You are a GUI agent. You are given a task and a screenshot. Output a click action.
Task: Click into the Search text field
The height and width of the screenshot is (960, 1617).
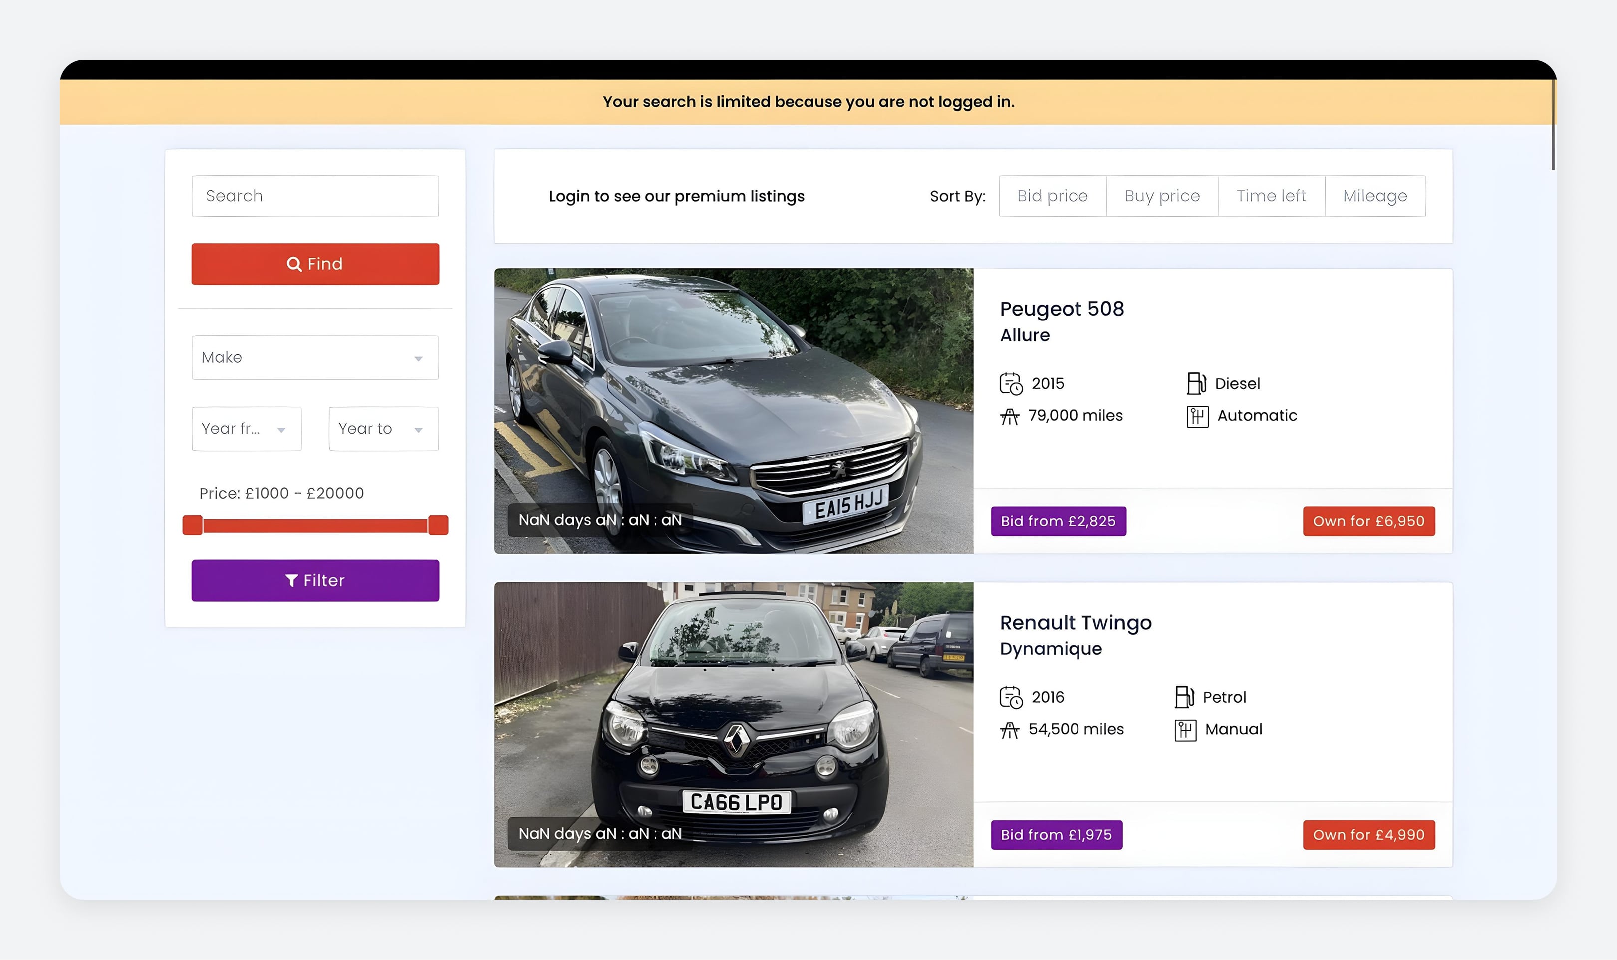click(x=315, y=196)
